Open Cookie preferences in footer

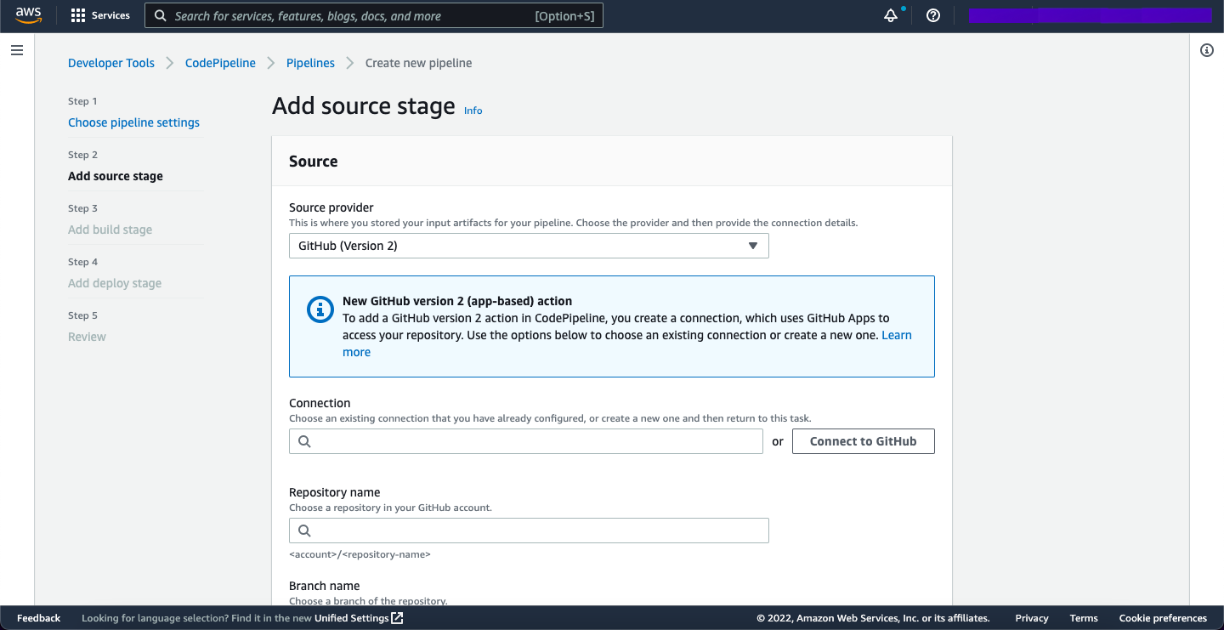[1163, 618]
